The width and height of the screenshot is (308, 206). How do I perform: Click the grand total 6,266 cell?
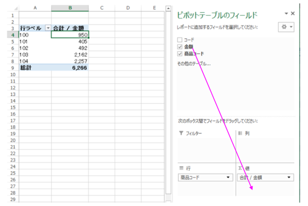point(70,68)
